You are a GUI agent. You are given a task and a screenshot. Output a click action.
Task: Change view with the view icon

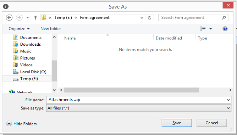click(x=203, y=29)
